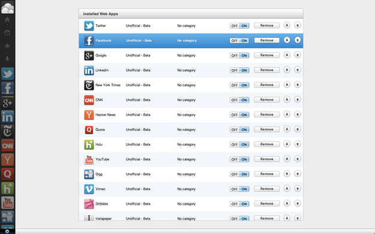Toggle Hacker News OFF/ON switch
This screenshot has height=234, width=375.
point(239,115)
